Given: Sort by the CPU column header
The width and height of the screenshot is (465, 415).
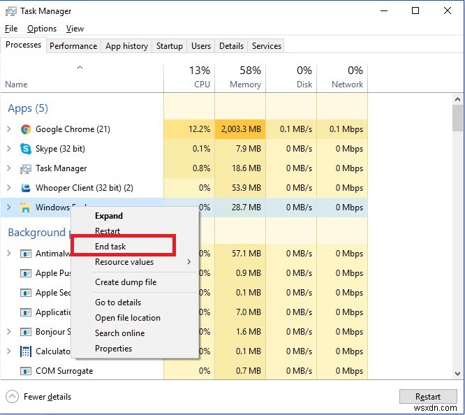Looking at the screenshot, I should point(189,78).
